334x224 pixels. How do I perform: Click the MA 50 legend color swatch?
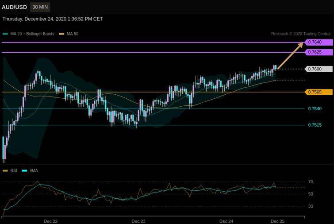coord(61,34)
